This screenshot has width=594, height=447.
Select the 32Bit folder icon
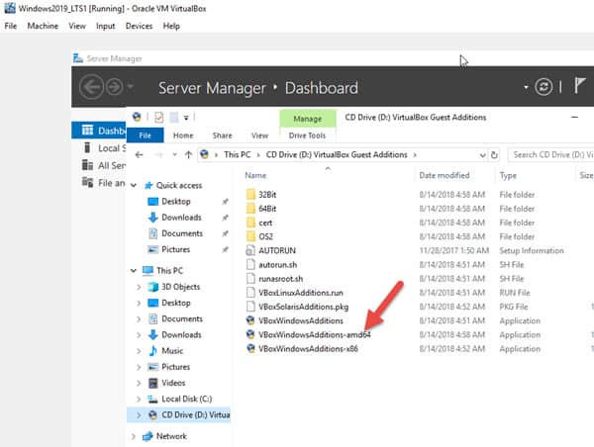pos(250,194)
